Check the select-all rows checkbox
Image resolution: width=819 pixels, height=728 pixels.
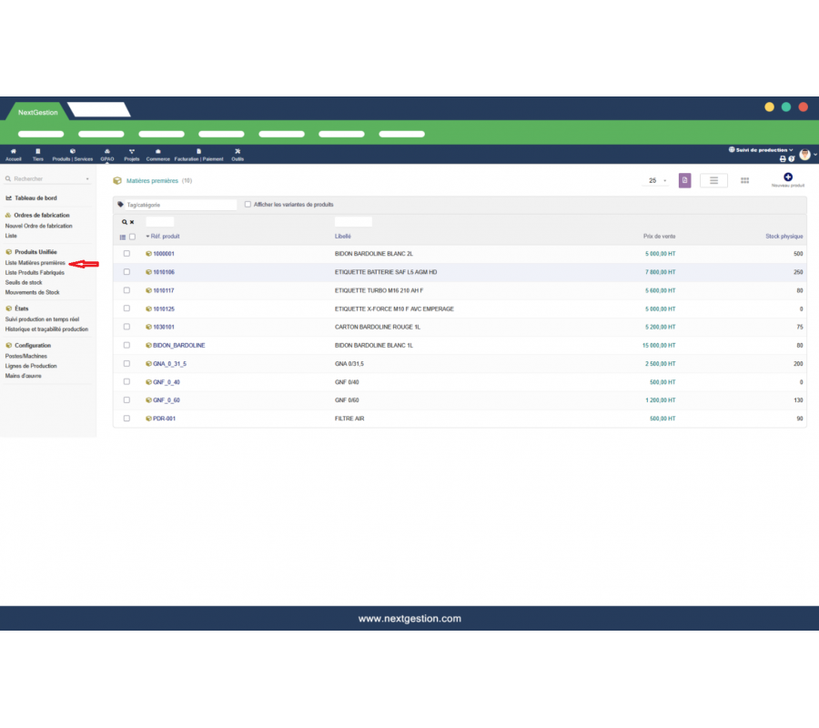(132, 237)
